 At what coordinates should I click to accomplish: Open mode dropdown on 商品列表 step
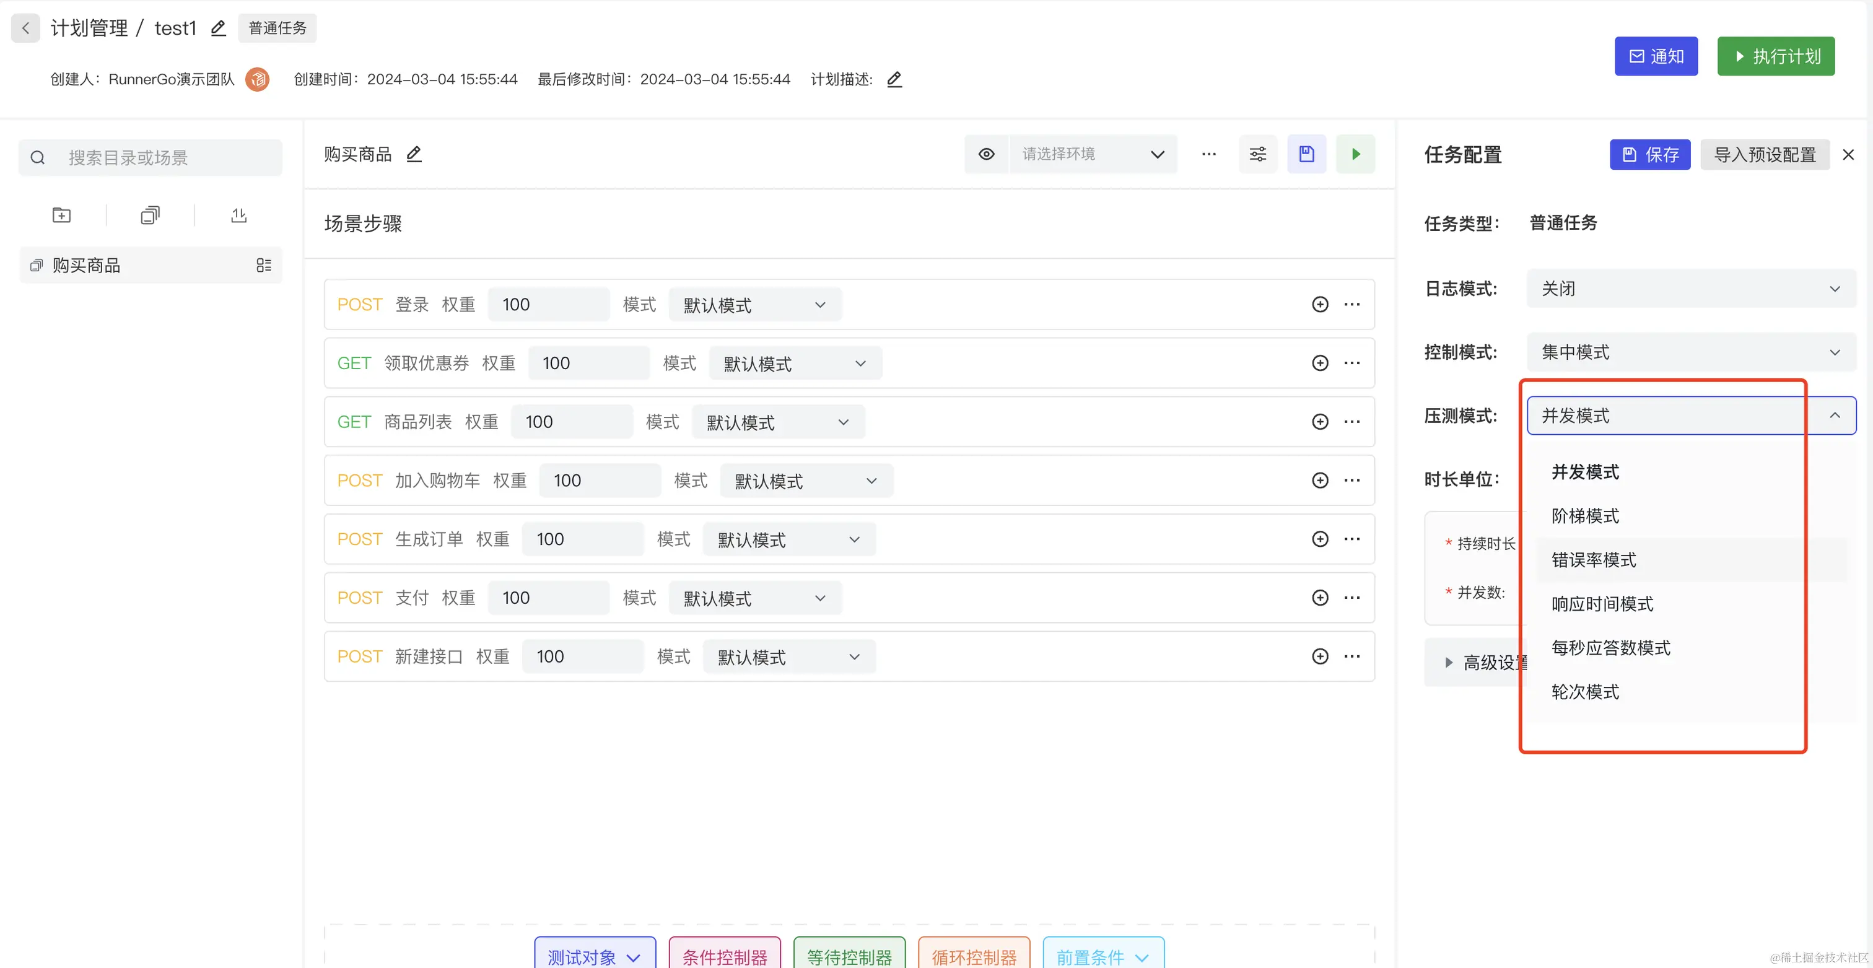(777, 422)
